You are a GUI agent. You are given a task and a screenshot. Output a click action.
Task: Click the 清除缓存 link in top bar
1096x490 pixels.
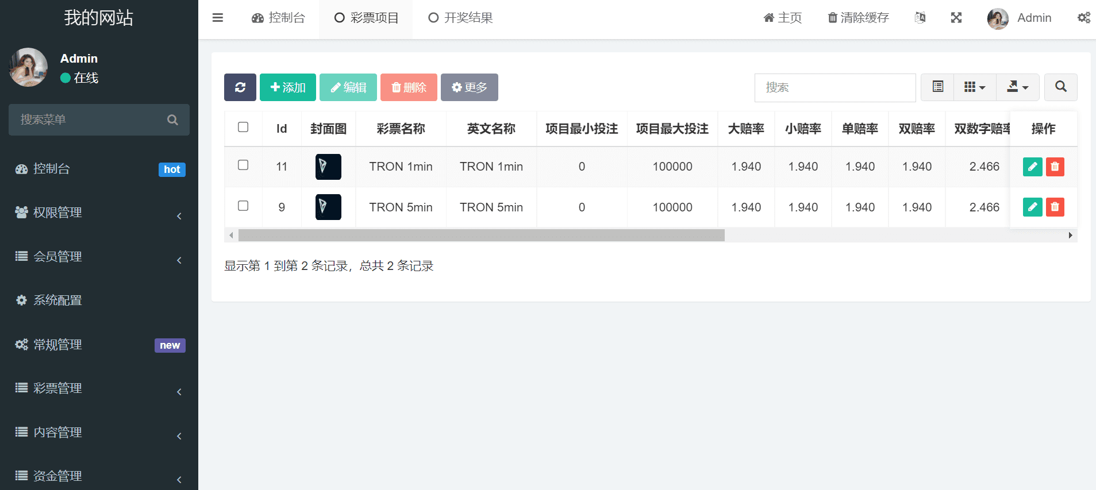click(858, 18)
